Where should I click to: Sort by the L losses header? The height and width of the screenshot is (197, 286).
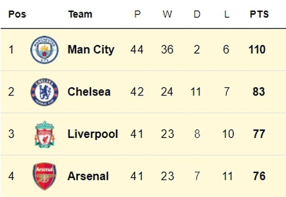pos(226,14)
